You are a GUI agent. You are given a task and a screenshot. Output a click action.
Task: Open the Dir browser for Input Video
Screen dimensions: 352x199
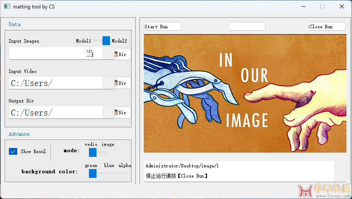click(x=122, y=83)
